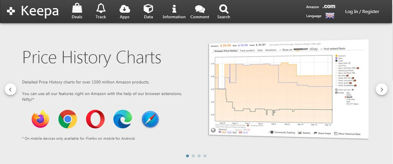The image size is (393, 164).
Task: Get the Edge browser extension
Action: point(123,119)
